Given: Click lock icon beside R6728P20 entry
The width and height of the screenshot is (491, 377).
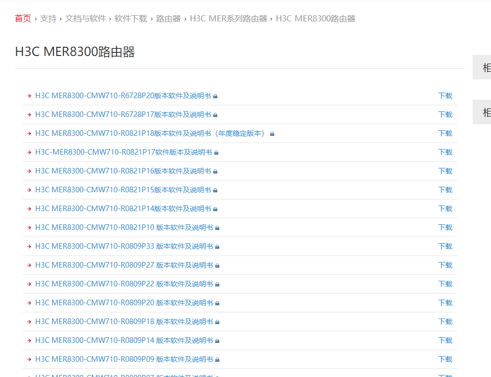Looking at the screenshot, I should click(215, 97).
